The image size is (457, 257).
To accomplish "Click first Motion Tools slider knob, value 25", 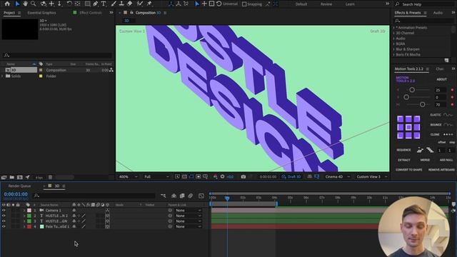I will point(412,90).
